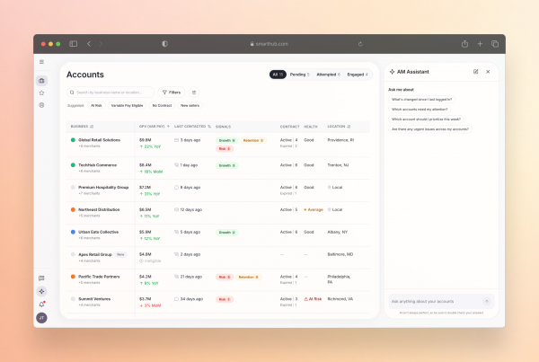Open the hamburger menu in left sidebar
The image size is (539, 362).
tap(41, 62)
